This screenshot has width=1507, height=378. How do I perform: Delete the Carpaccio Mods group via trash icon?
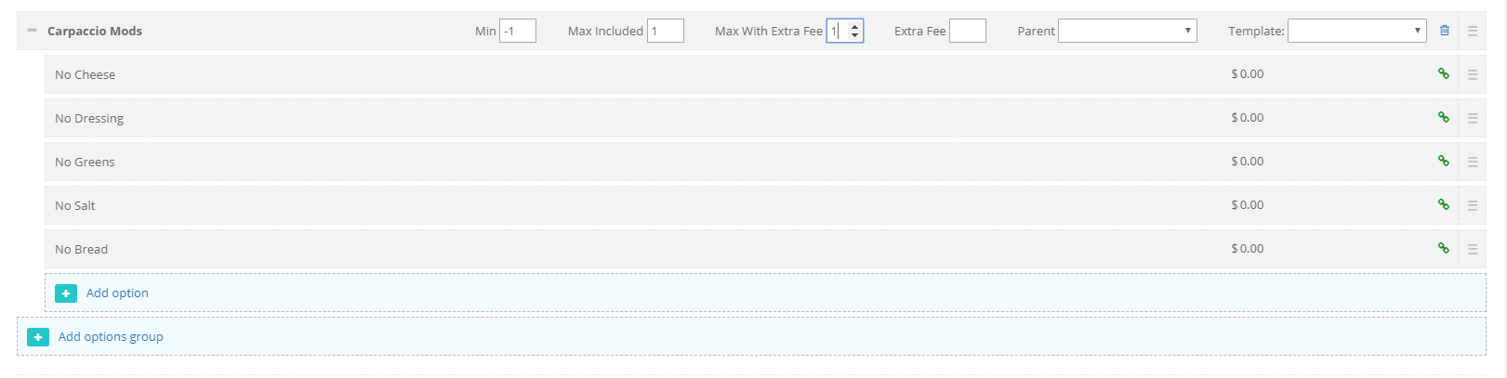[x=1445, y=31]
